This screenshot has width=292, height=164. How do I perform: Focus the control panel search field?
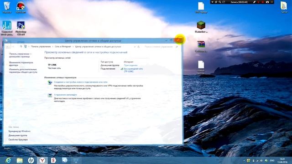click(x=161, y=46)
